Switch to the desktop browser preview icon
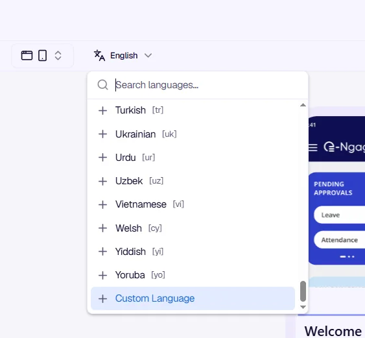 click(x=27, y=56)
